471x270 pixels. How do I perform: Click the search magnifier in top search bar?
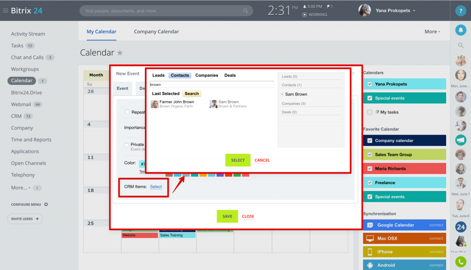click(x=246, y=11)
